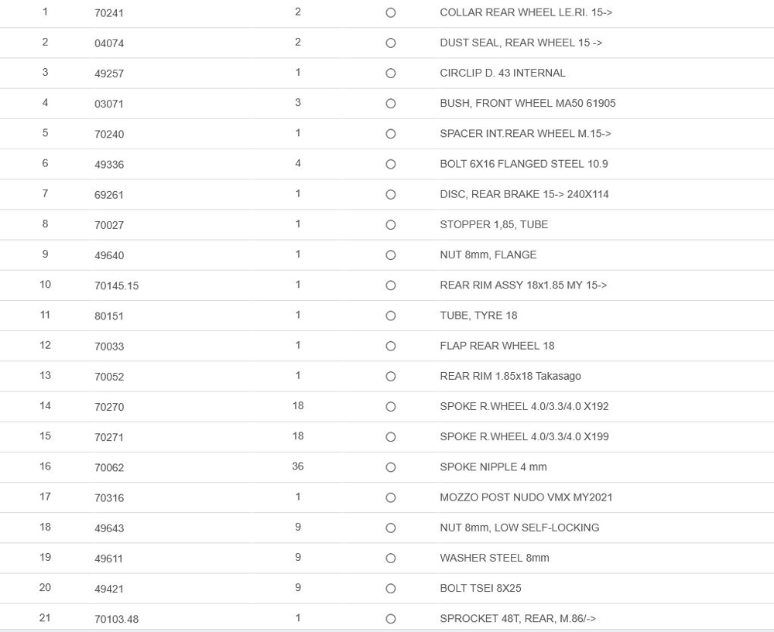Select the circle beside WASHER STEEL 8mm
This screenshot has height=632, width=774.
point(390,559)
